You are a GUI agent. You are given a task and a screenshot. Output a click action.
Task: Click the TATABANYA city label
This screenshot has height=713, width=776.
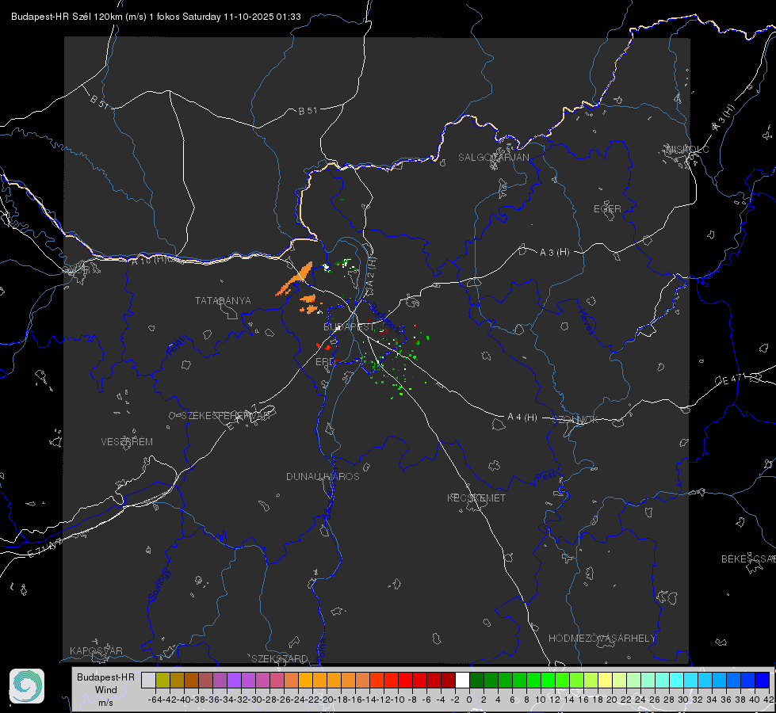point(223,301)
